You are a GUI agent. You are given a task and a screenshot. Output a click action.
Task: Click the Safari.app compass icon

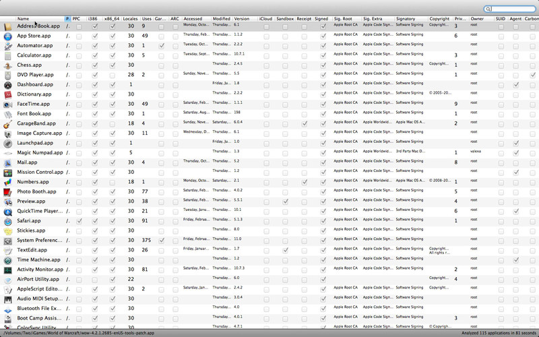click(7, 222)
